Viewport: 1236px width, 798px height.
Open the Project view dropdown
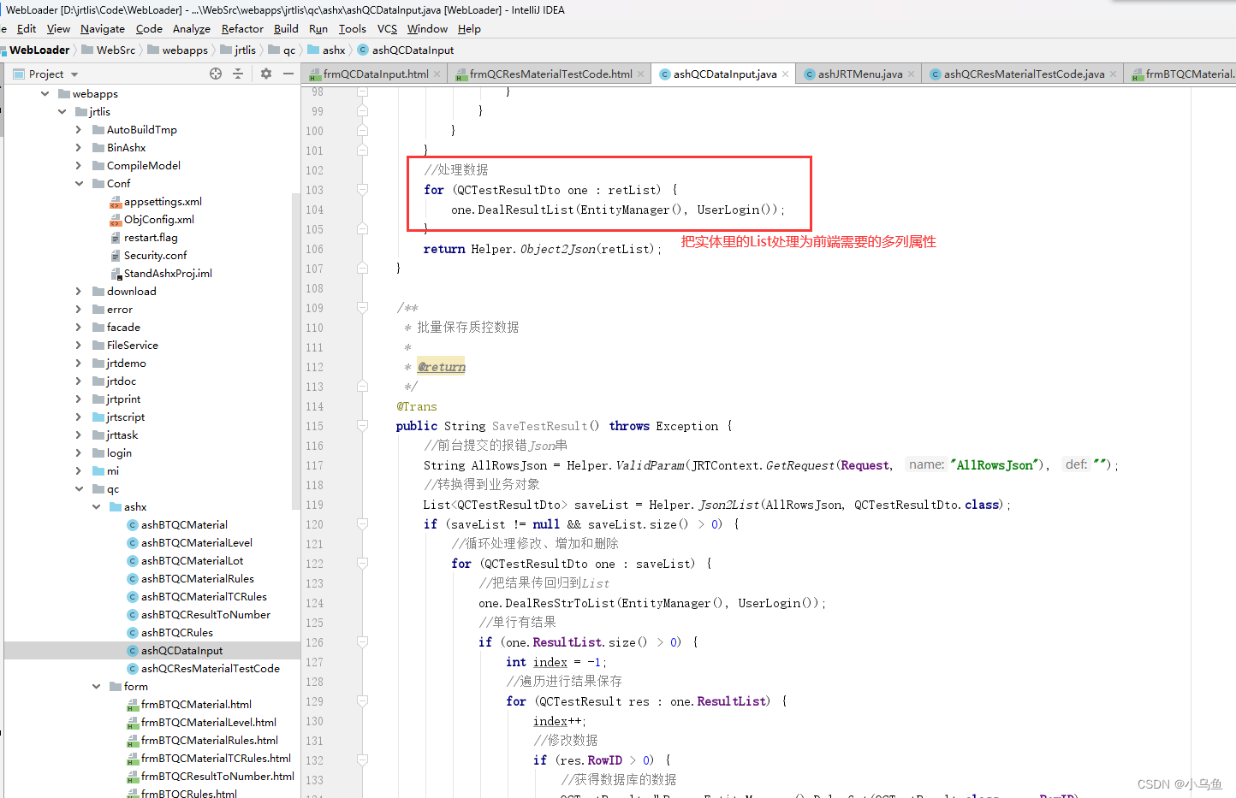pos(74,74)
